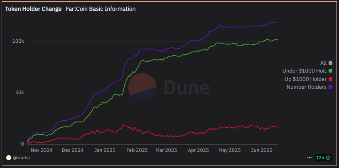The width and height of the screenshot is (339, 168).
Task: Click the FartCoin Basic Information subtitle
Action: point(101,9)
